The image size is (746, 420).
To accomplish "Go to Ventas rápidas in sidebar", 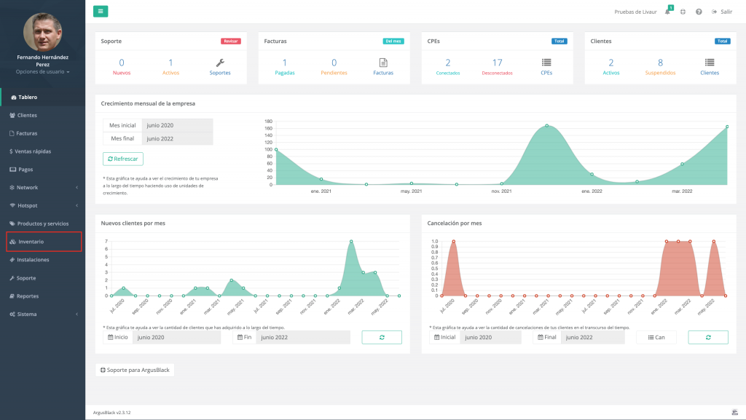I will click(34, 151).
